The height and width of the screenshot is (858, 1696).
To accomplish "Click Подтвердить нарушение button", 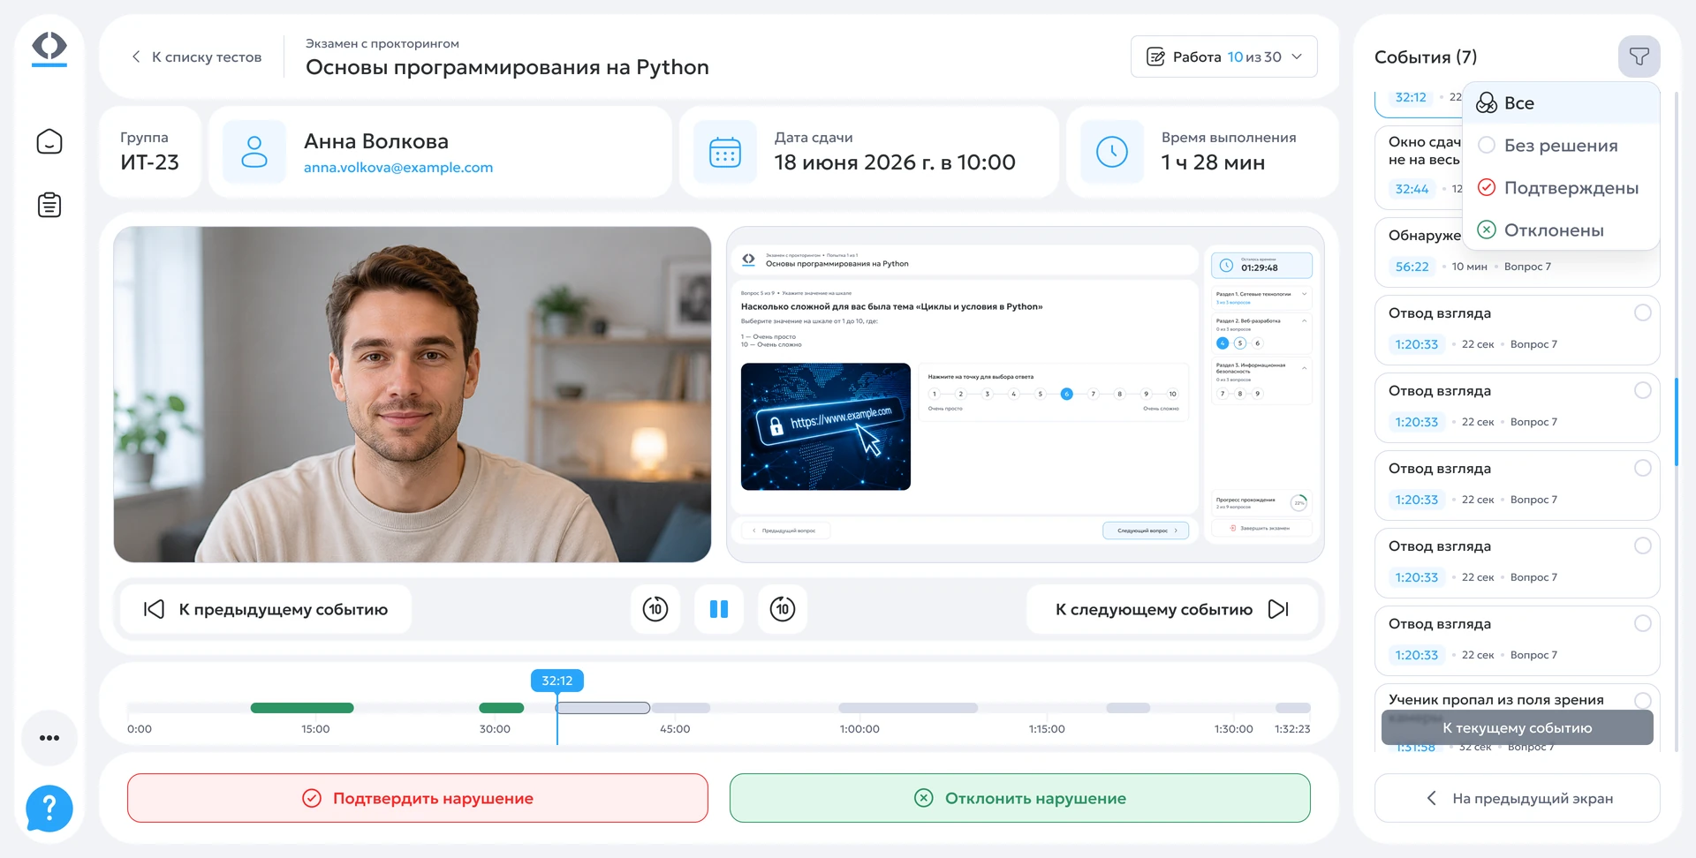I will (418, 798).
